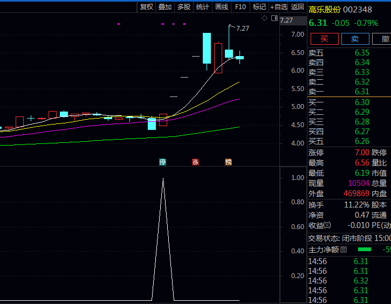Image resolution: width=391 pixels, height=304 pixels.
Task: Open F10 company information
Action: point(241,7)
